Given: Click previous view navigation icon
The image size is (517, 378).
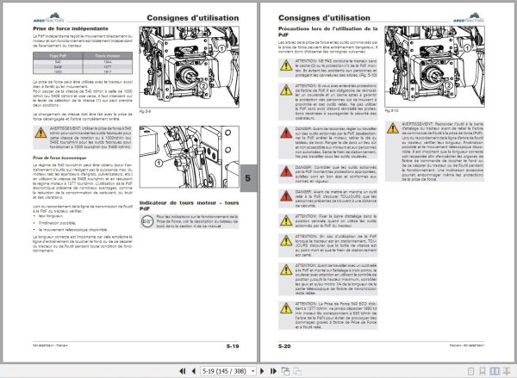Looking at the screenshot, I should pos(285,371).
